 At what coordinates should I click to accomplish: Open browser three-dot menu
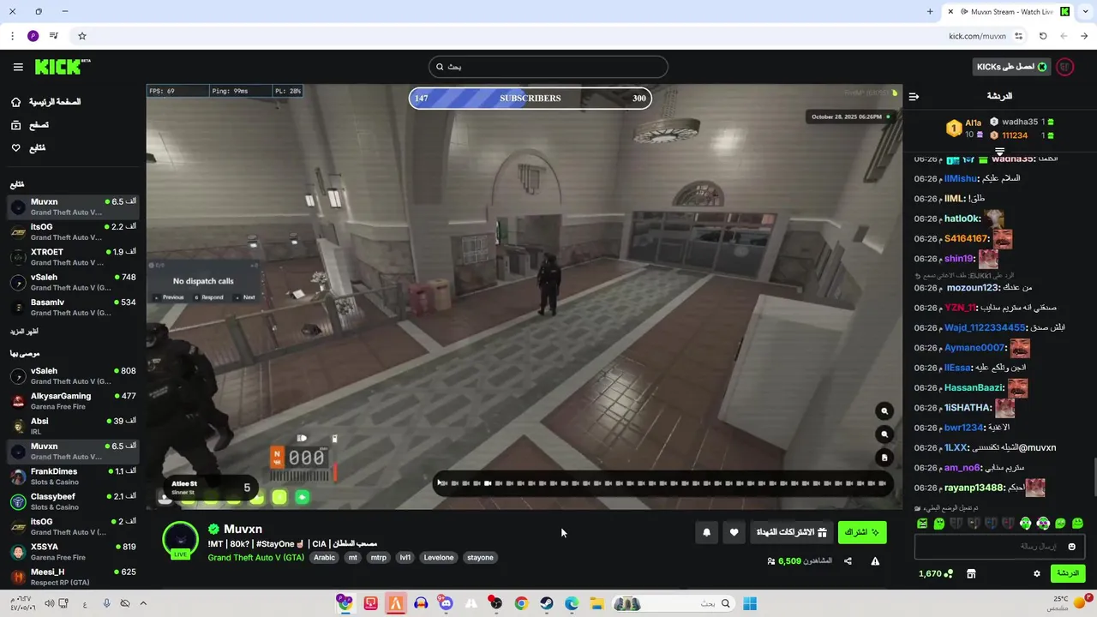coord(12,36)
